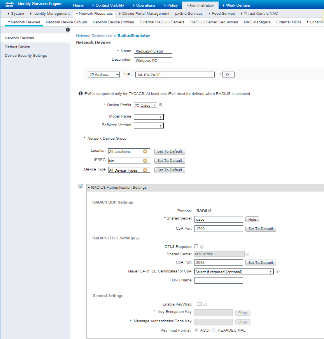Image resolution: width=324 pixels, height=339 pixels.
Task: Open Issuer CA of ISE Certificates dropdown
Action: [x=234, y=272]
